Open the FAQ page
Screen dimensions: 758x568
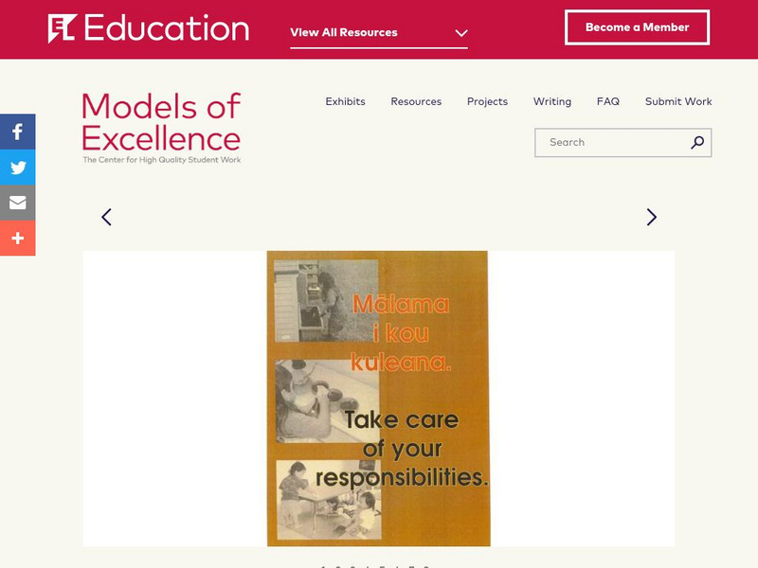(607, 101)
